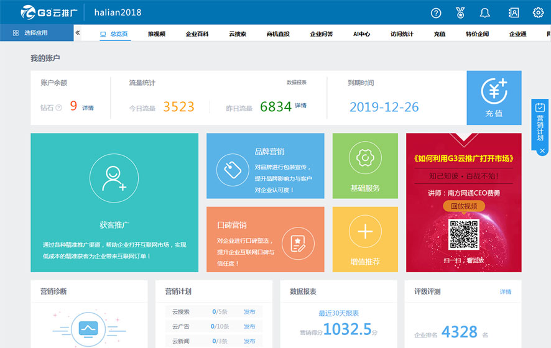Switch to the 推视频 tab
The width and height of the screenshot is (551, 348).
[x=157, y=34]
